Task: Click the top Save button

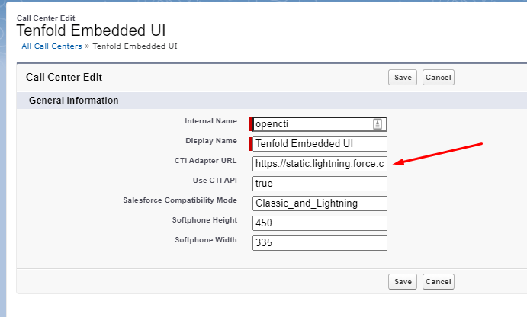Action: (403, 77)
